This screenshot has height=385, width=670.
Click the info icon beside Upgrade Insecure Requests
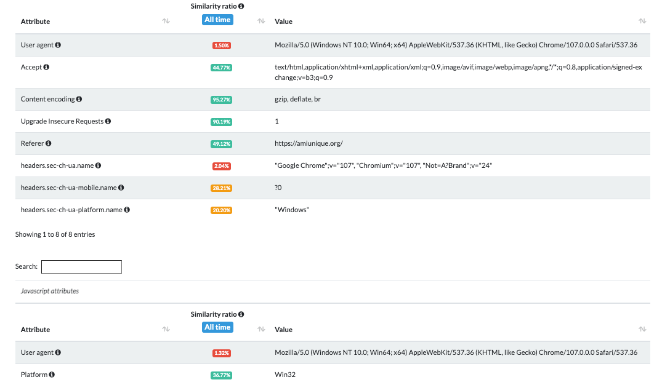coord(108,121)
